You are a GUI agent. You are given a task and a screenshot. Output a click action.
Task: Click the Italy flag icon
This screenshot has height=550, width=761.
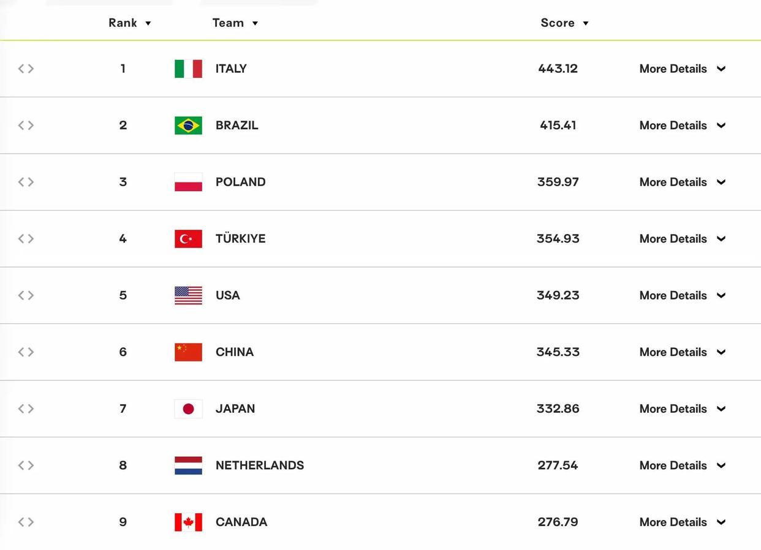[x=188, y=69]
